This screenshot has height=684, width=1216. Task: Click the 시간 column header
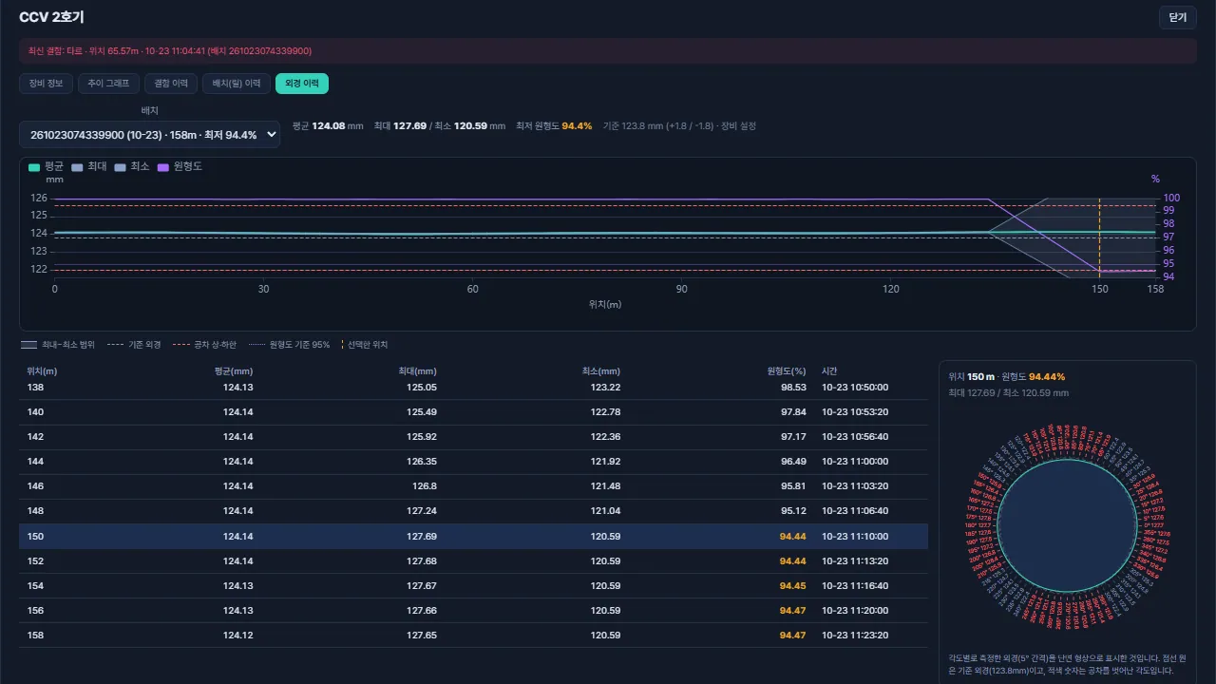(829, 371)
